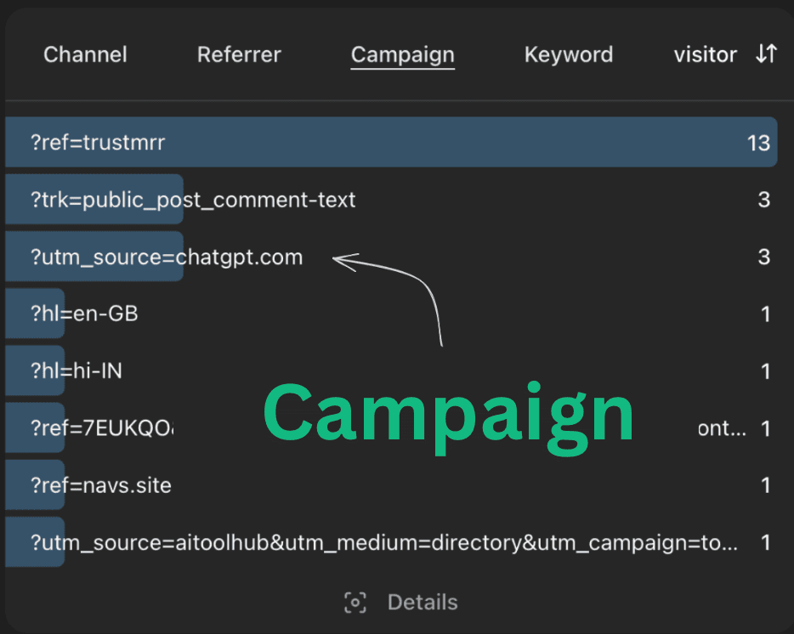Select the ?ref=navs.site campaign row
Screen dimensions: 794x634
click(x=391, y=485)
